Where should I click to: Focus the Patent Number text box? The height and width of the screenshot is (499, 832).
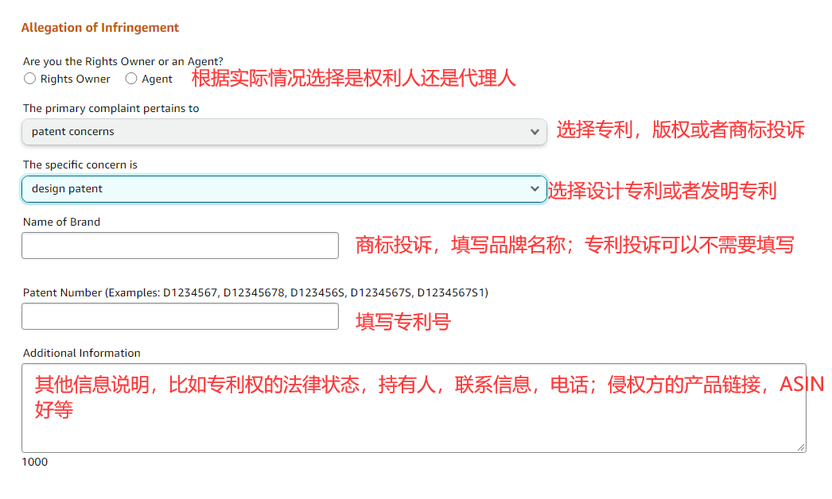[180, 316]
